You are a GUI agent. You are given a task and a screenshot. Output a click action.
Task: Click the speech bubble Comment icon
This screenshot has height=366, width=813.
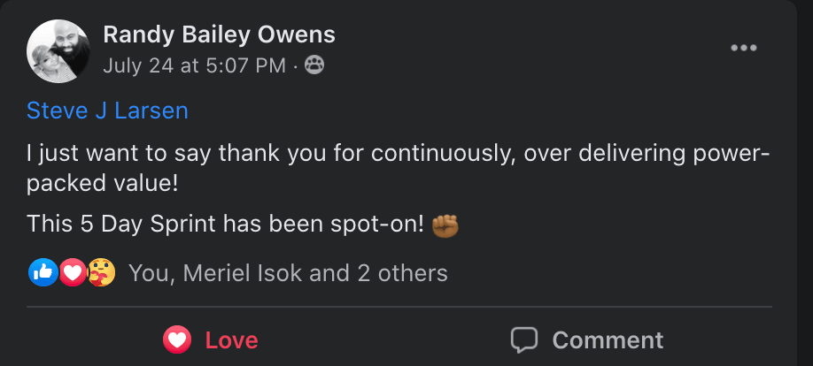(524, 339)
